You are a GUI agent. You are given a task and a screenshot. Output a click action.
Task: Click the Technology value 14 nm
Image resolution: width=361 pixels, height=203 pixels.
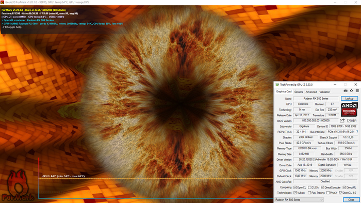[x=302, y=110]
